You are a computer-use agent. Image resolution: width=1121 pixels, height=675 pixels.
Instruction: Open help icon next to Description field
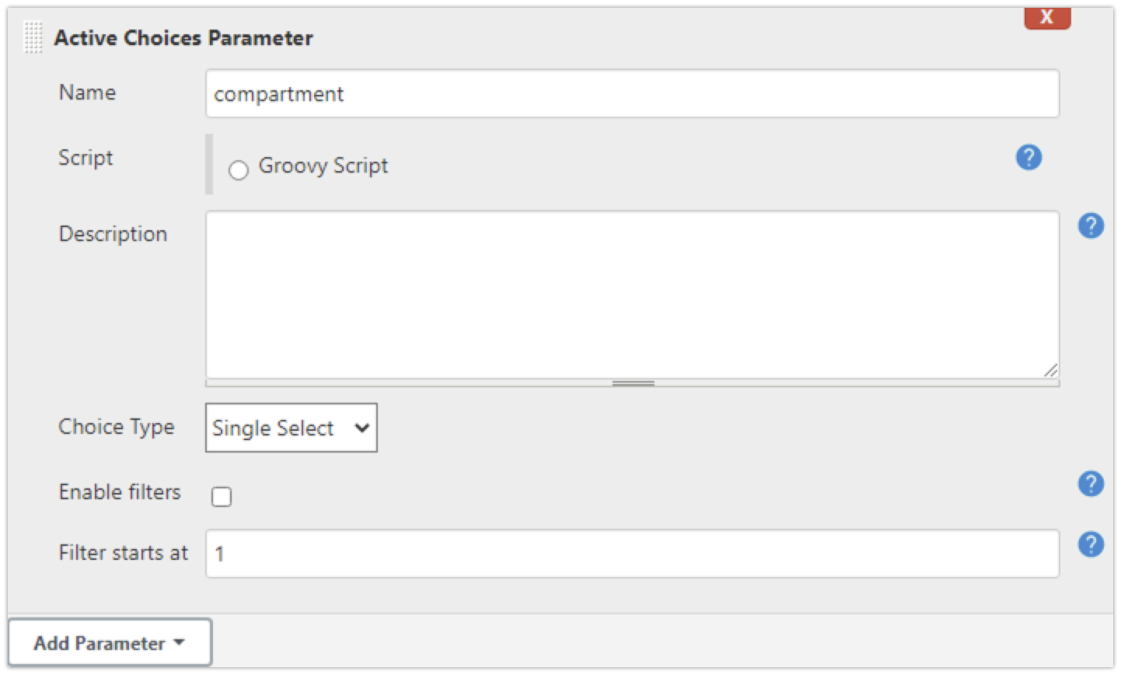click(x=1091, y=226)
